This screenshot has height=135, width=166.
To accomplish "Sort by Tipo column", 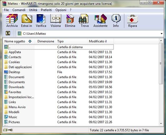I will (72, 41).
